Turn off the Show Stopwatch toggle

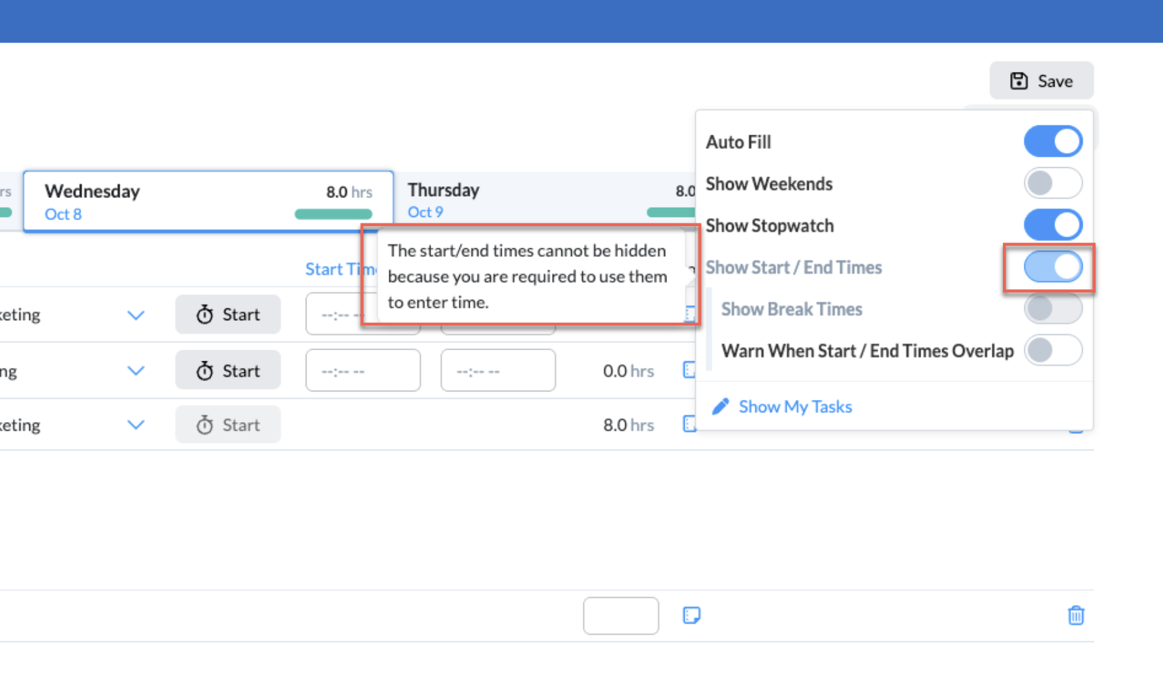click(x=1053, y=225)
